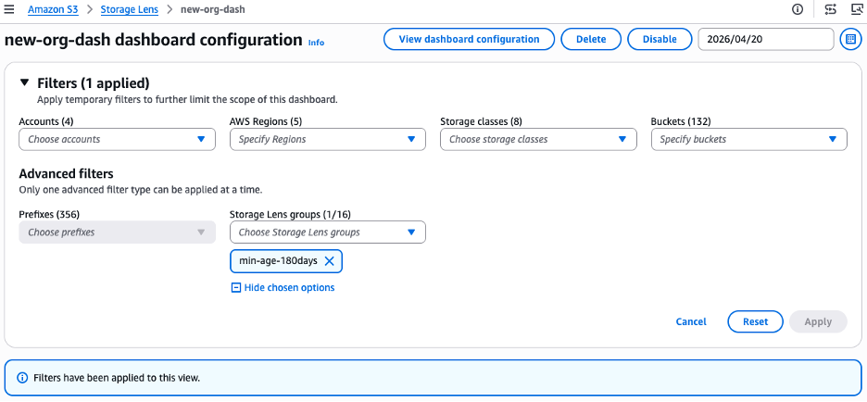Collapse the Filters section triangle
Image resolution: width=867 pixels, height=402 pixels.
[x=24, y=83]
